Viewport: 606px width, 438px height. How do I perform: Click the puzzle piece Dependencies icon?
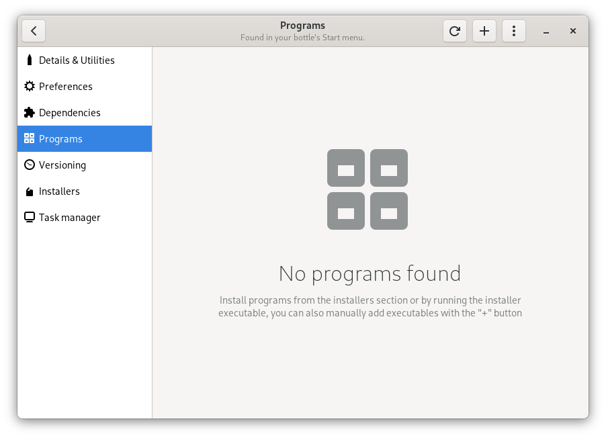point(29,113)
